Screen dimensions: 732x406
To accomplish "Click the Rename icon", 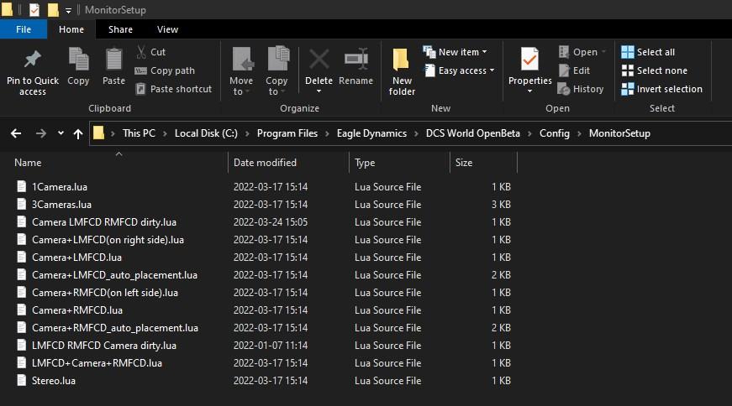I will pos(355,60).
